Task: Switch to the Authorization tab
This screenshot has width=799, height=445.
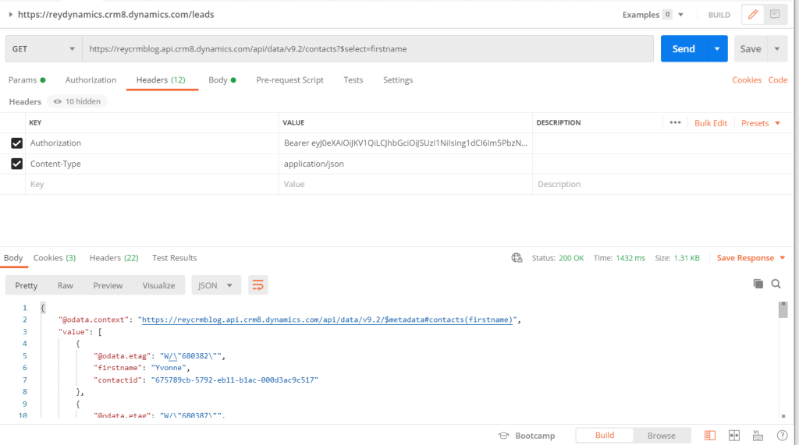Action: tap(91, 80)
